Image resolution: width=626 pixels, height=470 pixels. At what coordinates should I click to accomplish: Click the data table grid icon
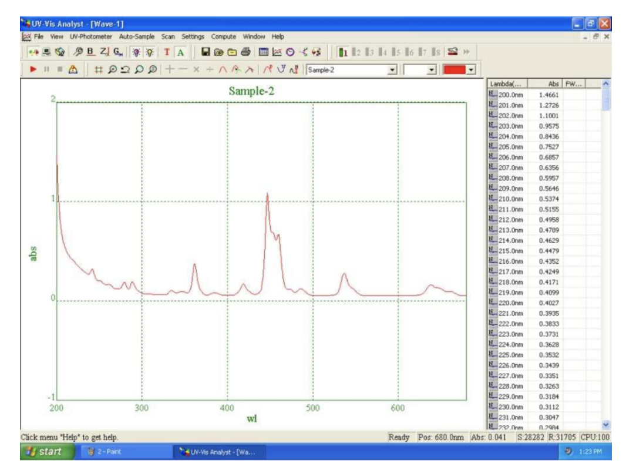coord(264,52)
